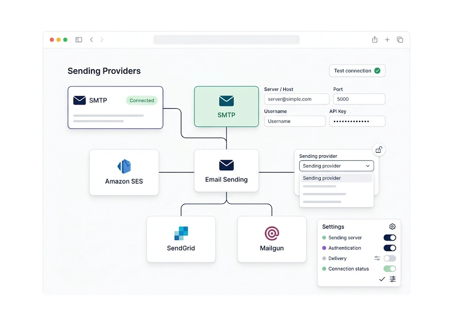
Task: Click the unlock padlock icon
Action: (379, 150)
